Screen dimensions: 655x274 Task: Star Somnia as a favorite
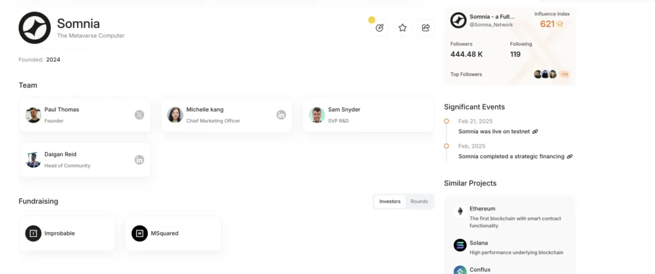(402, 28)
